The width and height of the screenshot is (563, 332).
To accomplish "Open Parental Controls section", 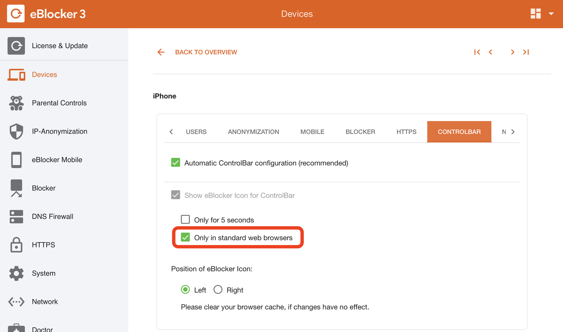I will pos(59,103).
